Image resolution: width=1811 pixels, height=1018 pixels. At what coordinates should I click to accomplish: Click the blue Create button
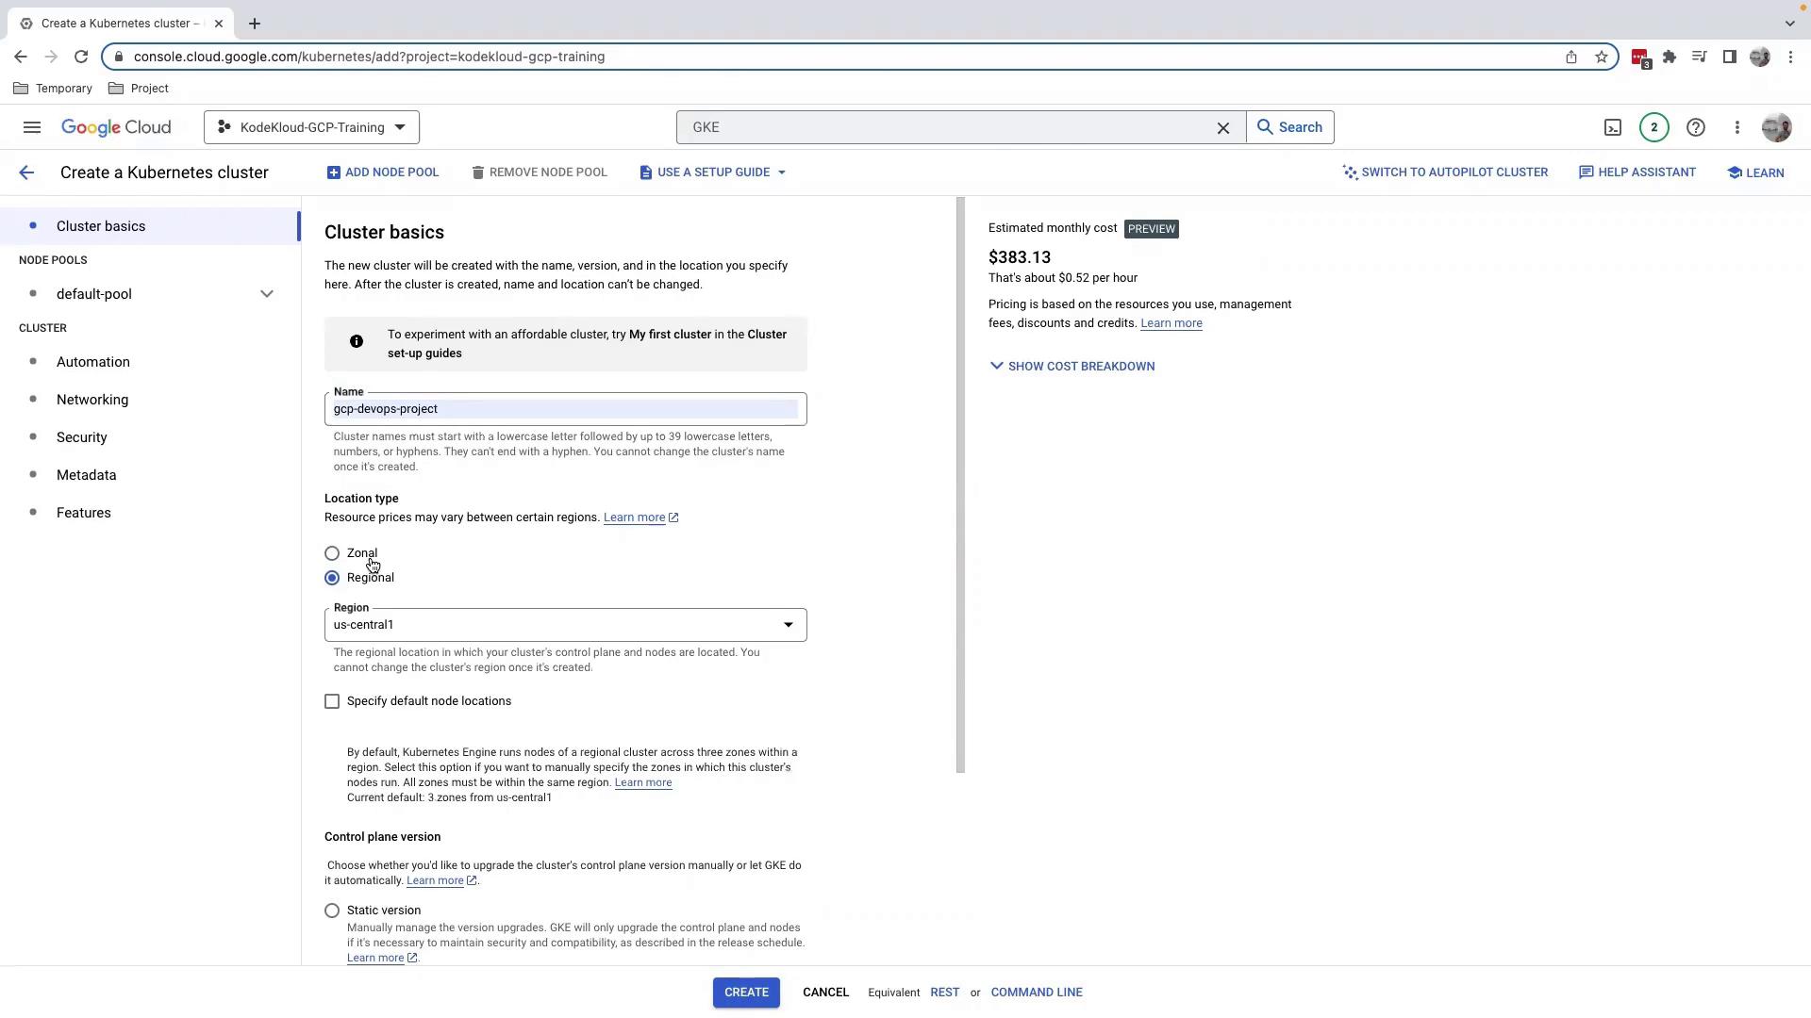pyautogui.click(x=745, y=993)
